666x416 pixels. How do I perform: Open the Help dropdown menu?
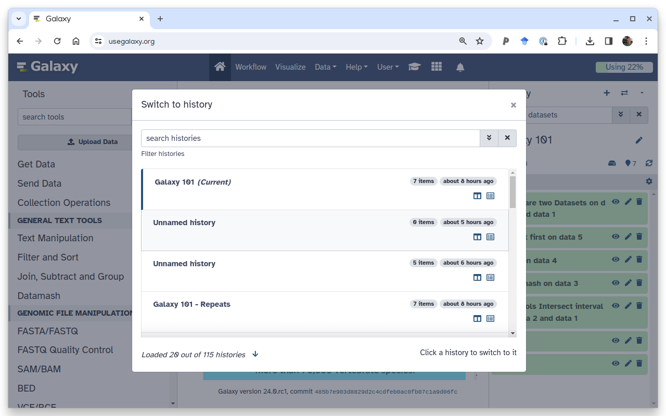coord(357,67)
